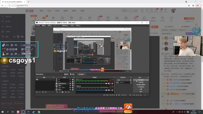Viewport: 203px width, 114px height.
Task: Undock the 控件 controls panel
Action: 148,78
